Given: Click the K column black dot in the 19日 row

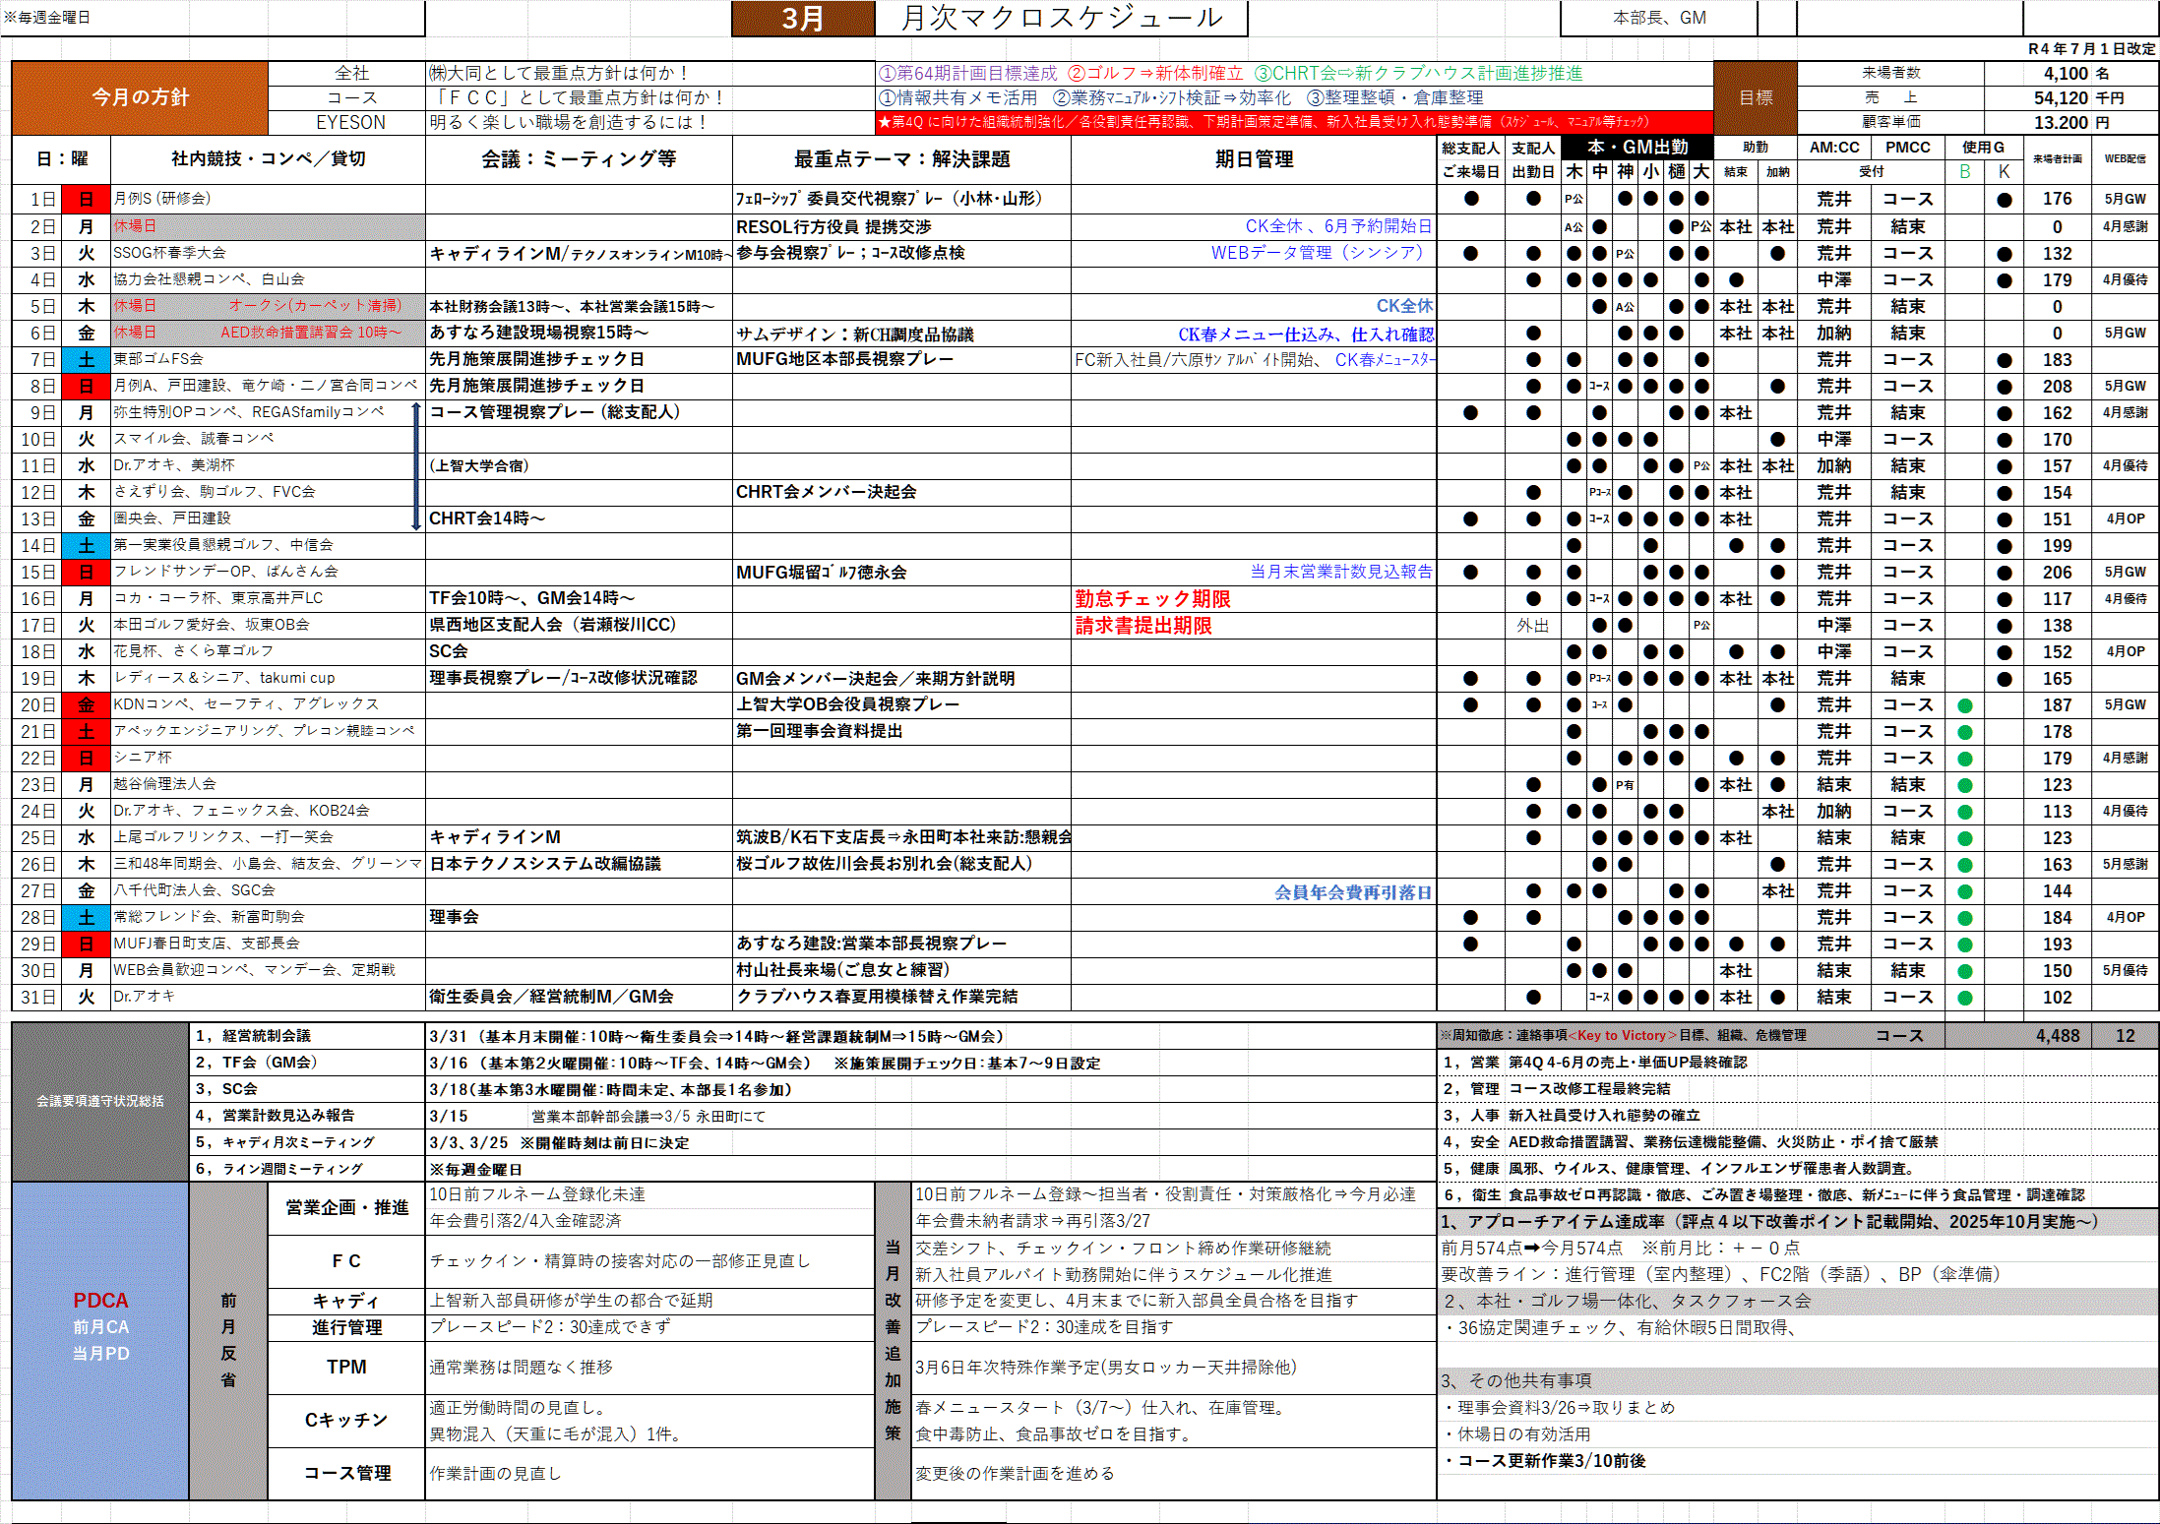Looking at the screenshot, I should click(x=2004, y=679).
